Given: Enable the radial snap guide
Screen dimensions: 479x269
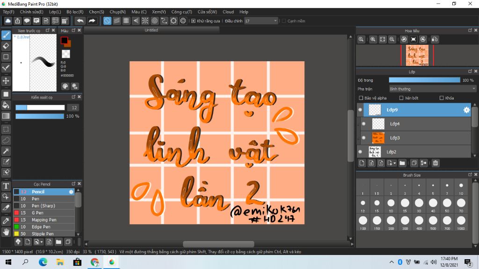Looking at the screenshot, I should [x=145, y=21].
